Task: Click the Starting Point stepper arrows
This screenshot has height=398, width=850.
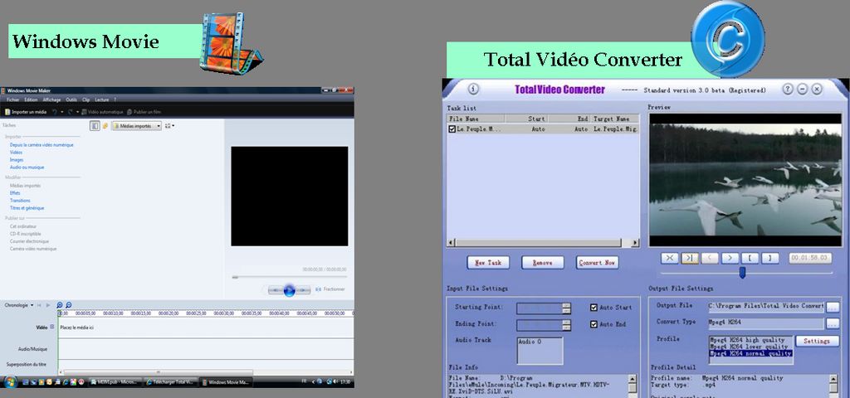Action: (566, 308)
